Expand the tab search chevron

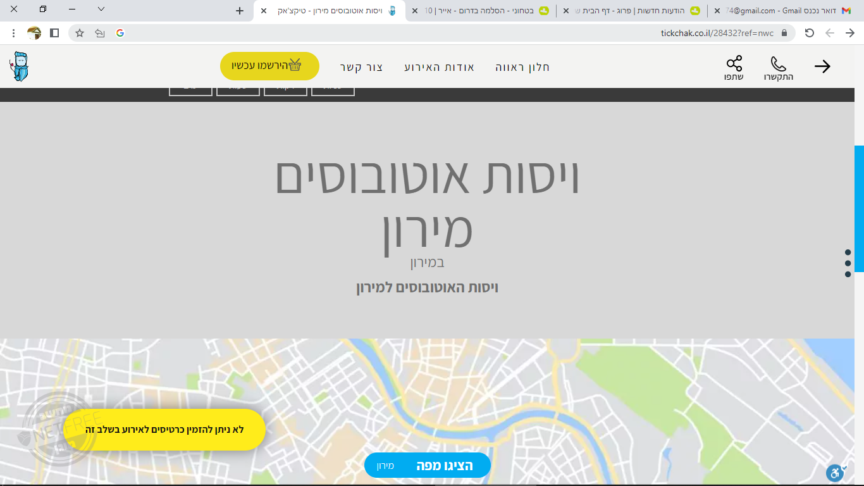[101, 9]
